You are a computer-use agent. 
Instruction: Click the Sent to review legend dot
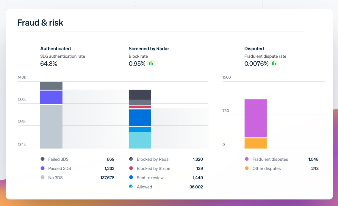click(x=131, y=178)
